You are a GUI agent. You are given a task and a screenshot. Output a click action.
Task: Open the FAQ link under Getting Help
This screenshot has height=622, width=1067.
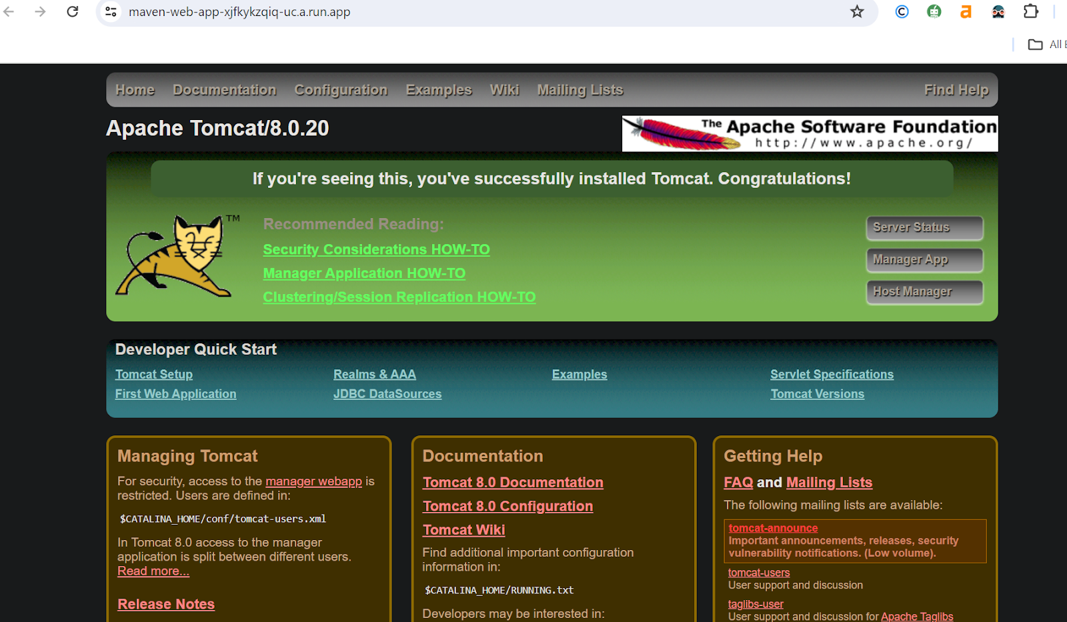(x=738, y=483)
